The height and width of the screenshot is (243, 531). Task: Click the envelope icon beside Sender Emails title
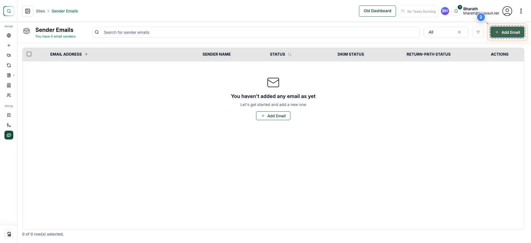[27, 31]
